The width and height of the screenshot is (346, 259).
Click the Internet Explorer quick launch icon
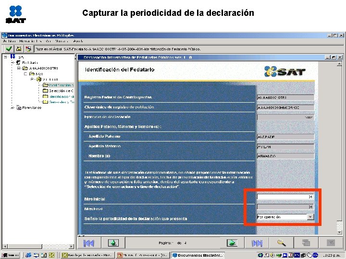click(28, 255)
